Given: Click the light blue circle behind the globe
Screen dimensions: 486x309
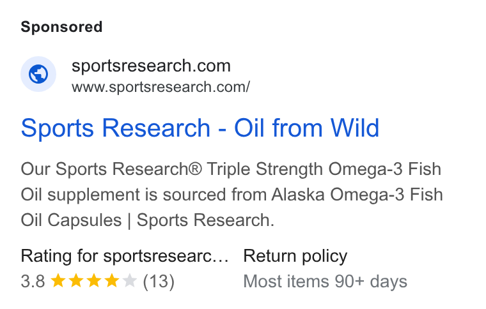Looking at the screenshot, I should pos(38,74).
